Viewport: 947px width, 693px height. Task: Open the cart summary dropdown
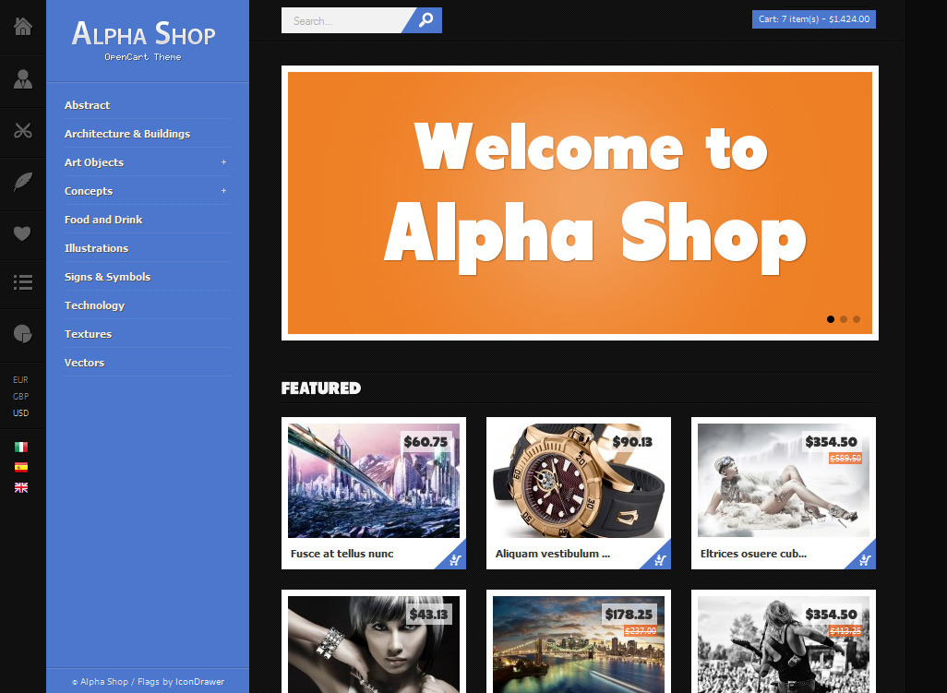(x=813, y=19)
